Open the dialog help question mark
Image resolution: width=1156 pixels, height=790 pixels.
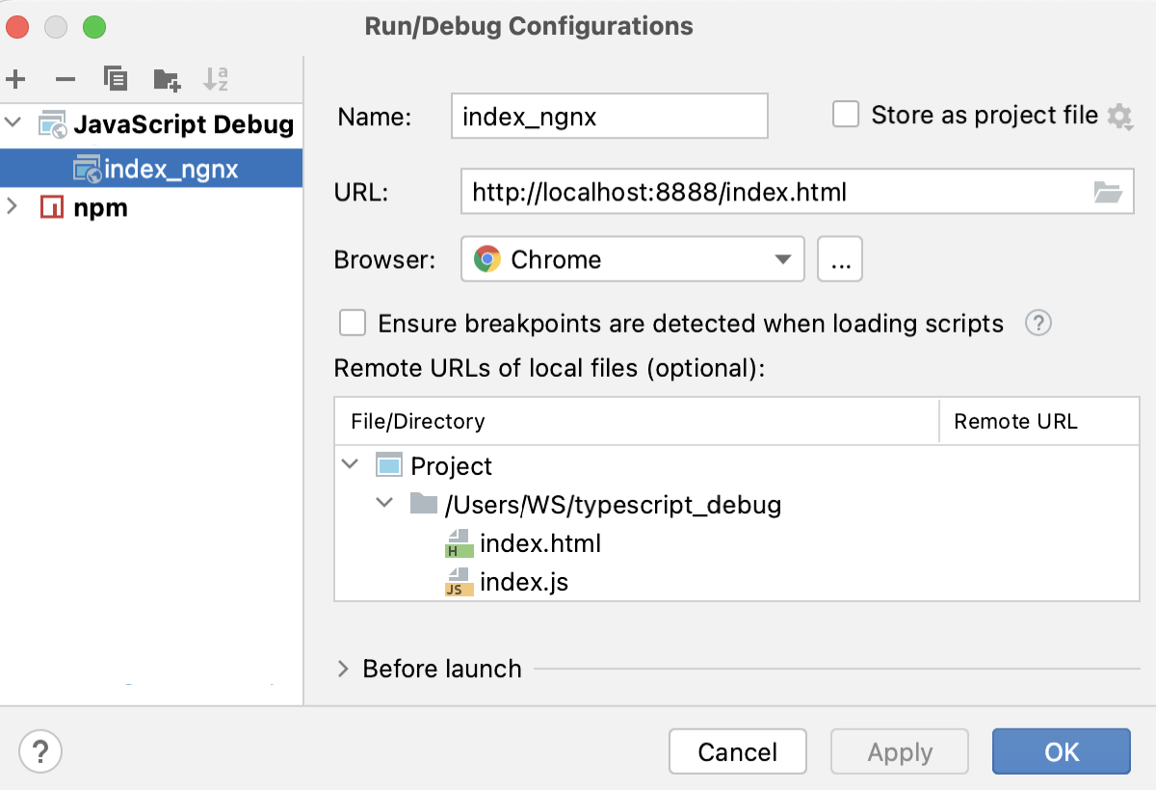pyautogui.click(x=40, y=751)
